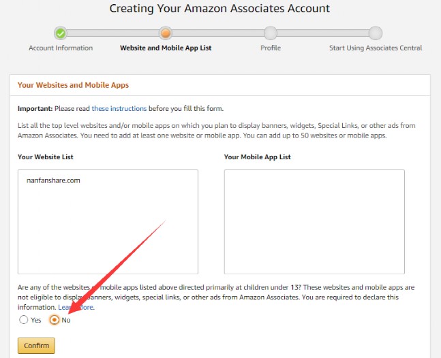The width and height of the screenshot is (441, 358).
Task: Open Start Using Associates Central step label
Action: [x=376, y=48]
